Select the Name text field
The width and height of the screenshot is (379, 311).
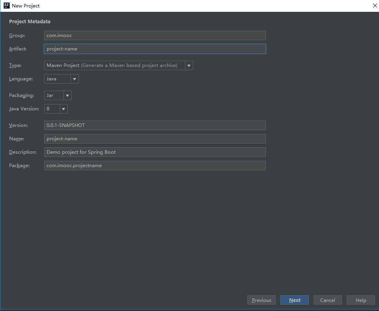pos(155,139)
